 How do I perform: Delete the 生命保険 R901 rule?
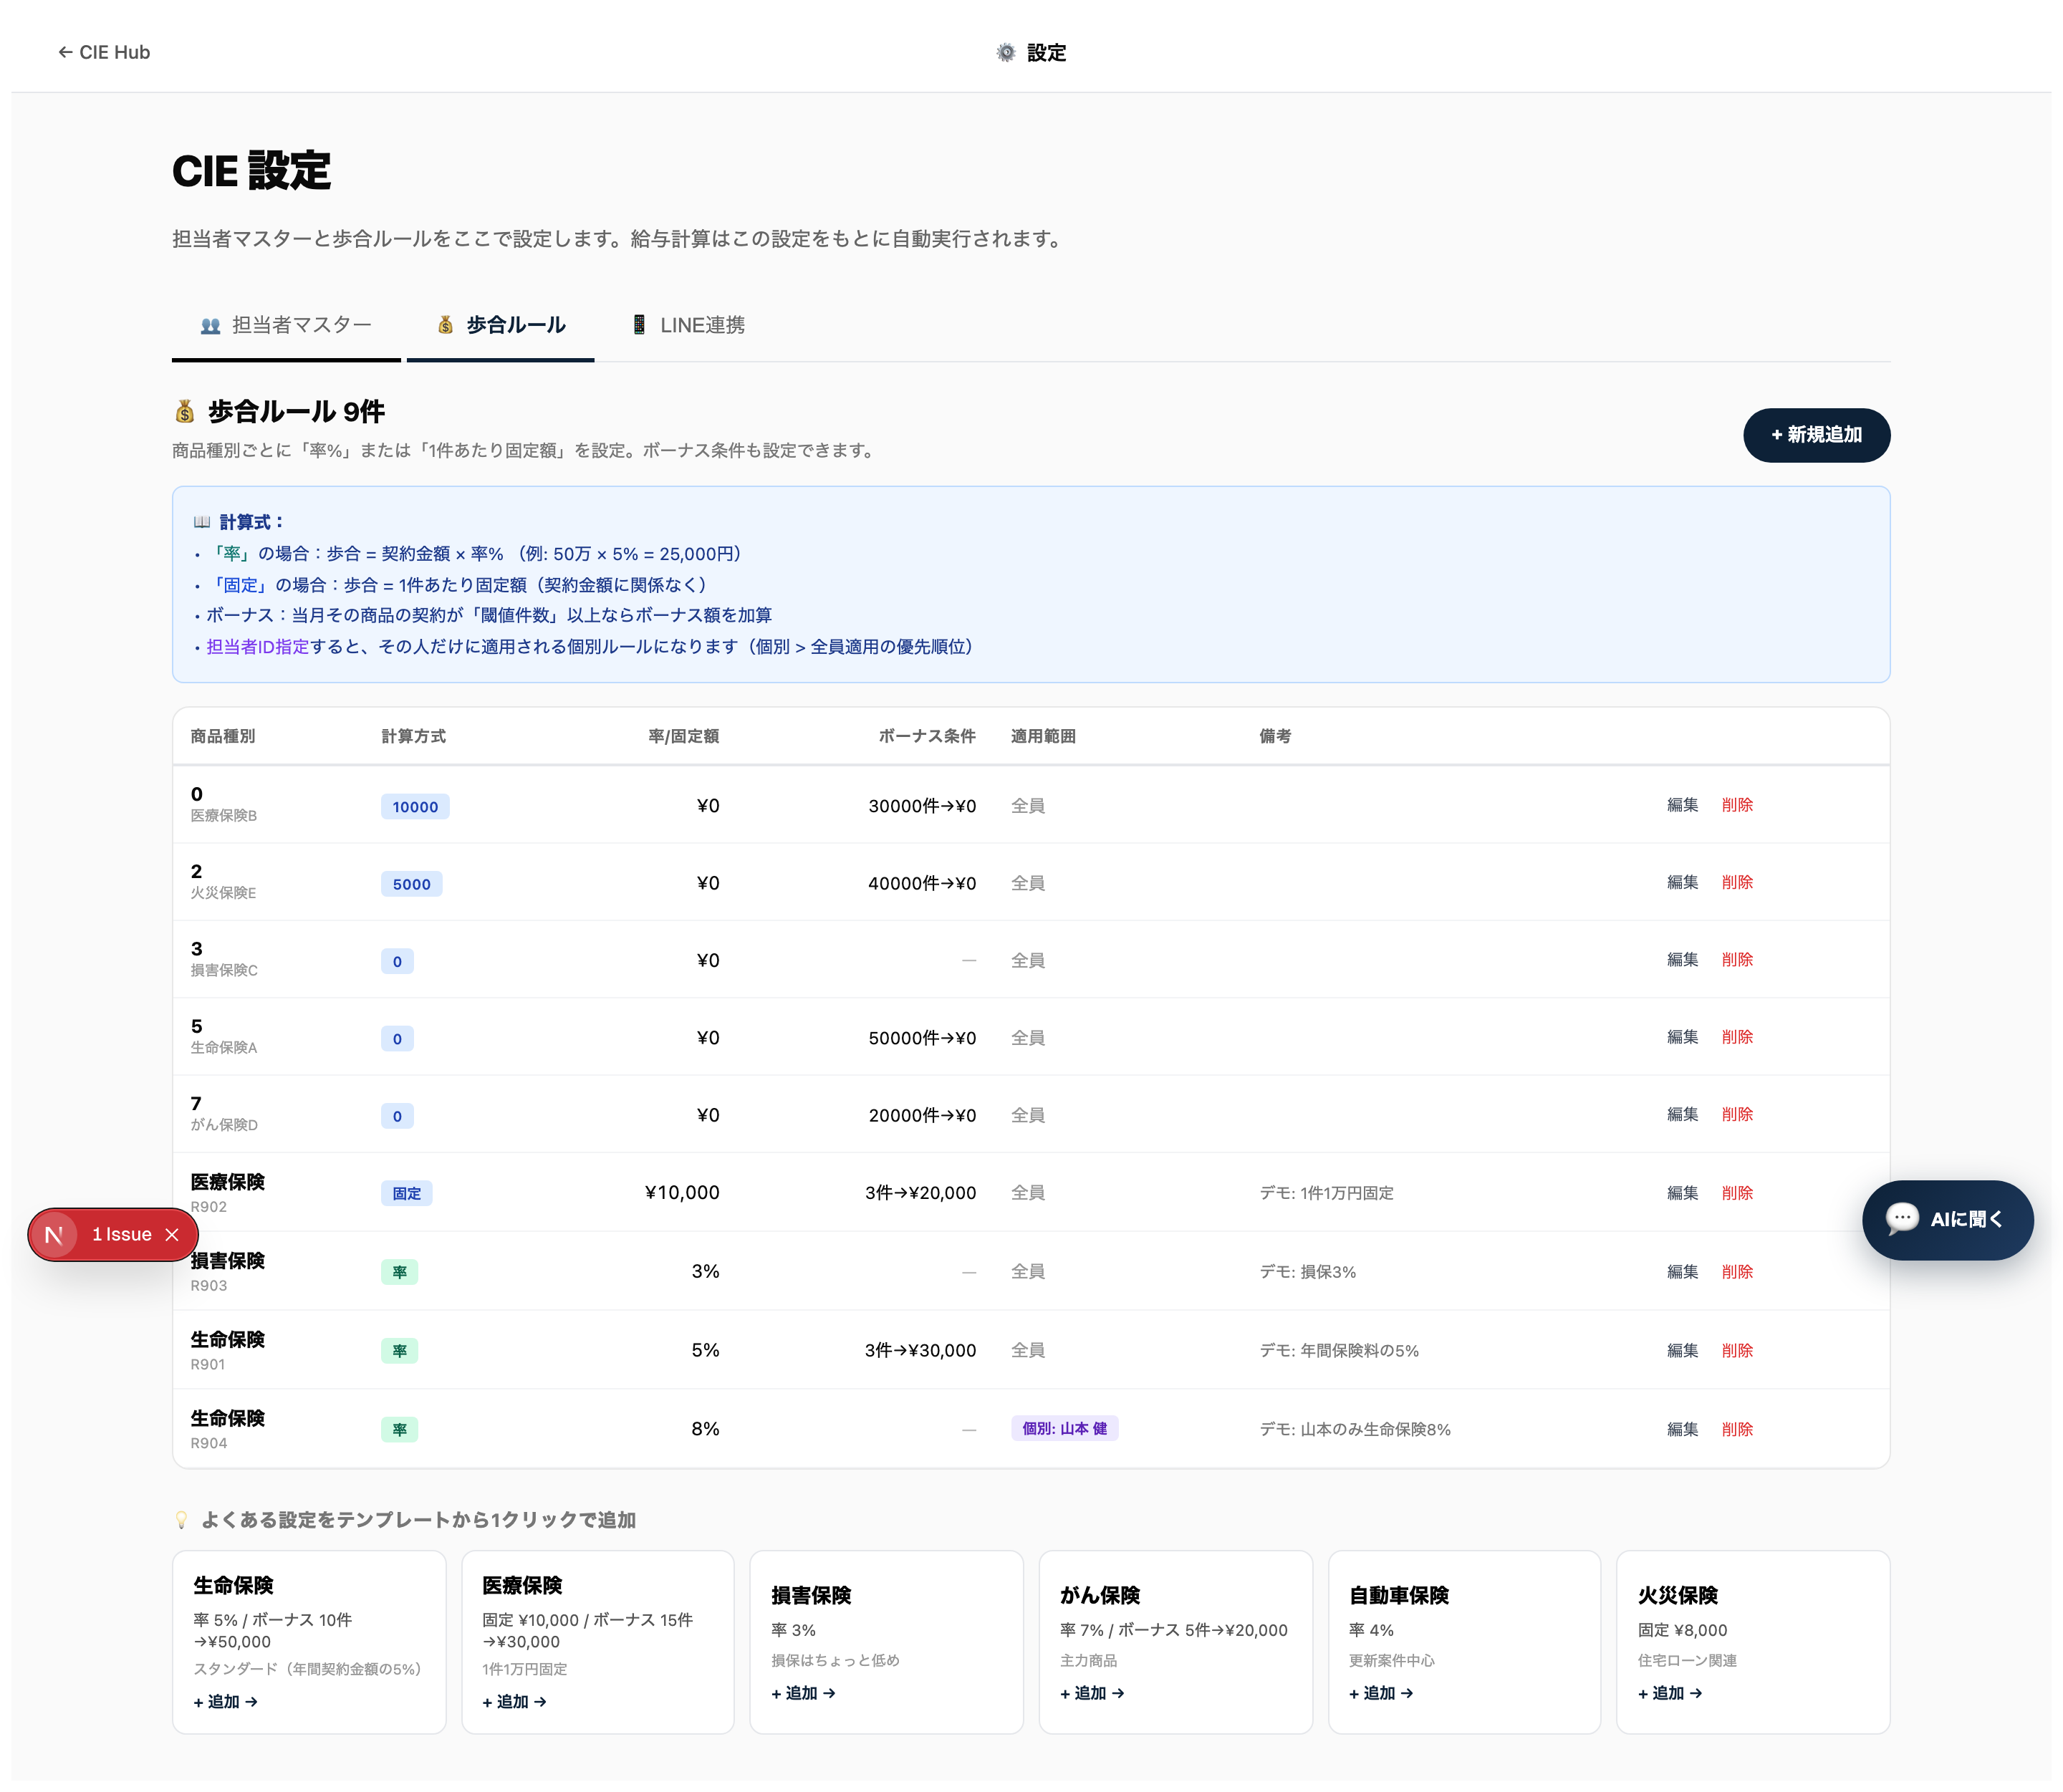pyautogui.click(x=1737, y=1350)
